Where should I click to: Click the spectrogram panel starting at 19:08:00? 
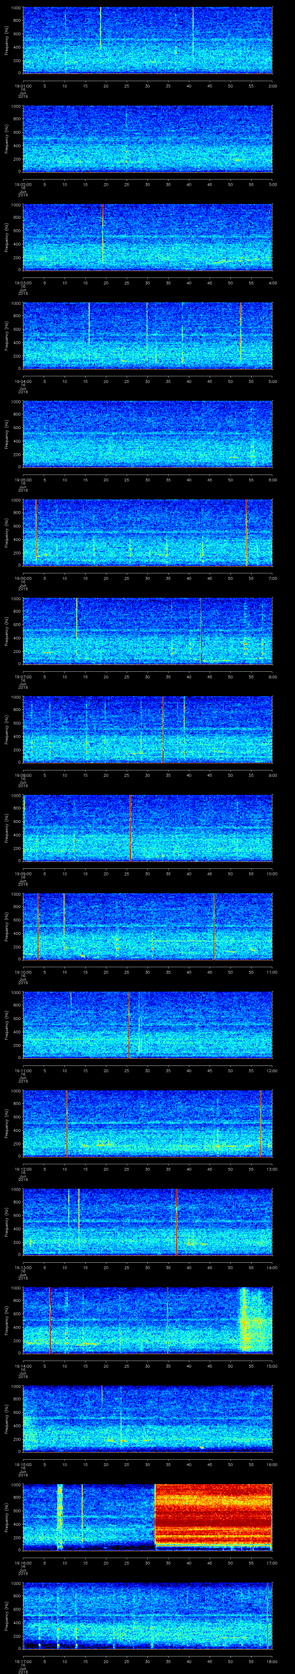pyautogui.click(x=147, y=730)
